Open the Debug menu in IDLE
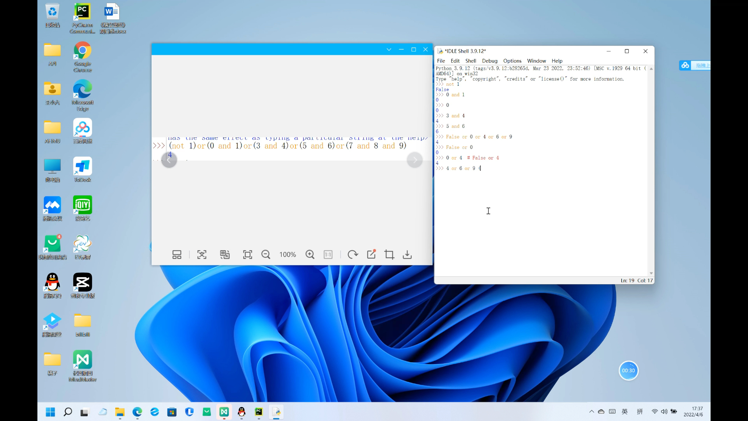Viewport: 748px width, 421px height. (489, 61)
